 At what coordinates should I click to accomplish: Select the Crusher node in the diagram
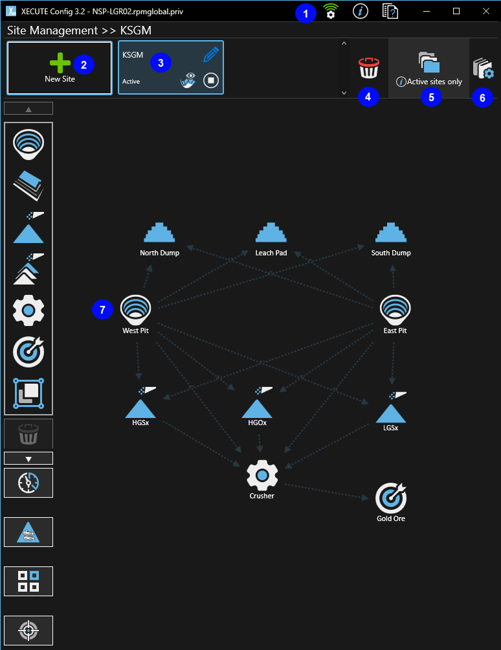pos(262,476)
